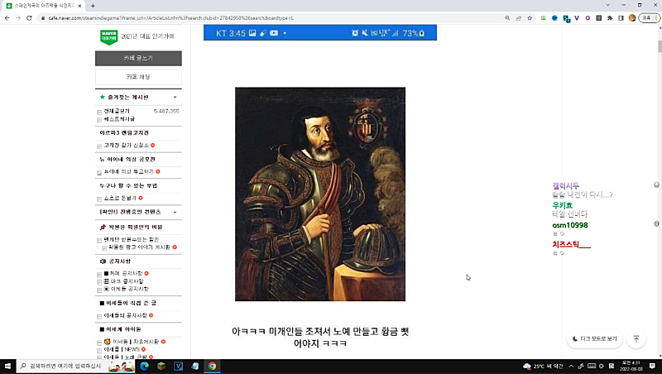
Task: Open the Windows Start menu
Action: 7,366
